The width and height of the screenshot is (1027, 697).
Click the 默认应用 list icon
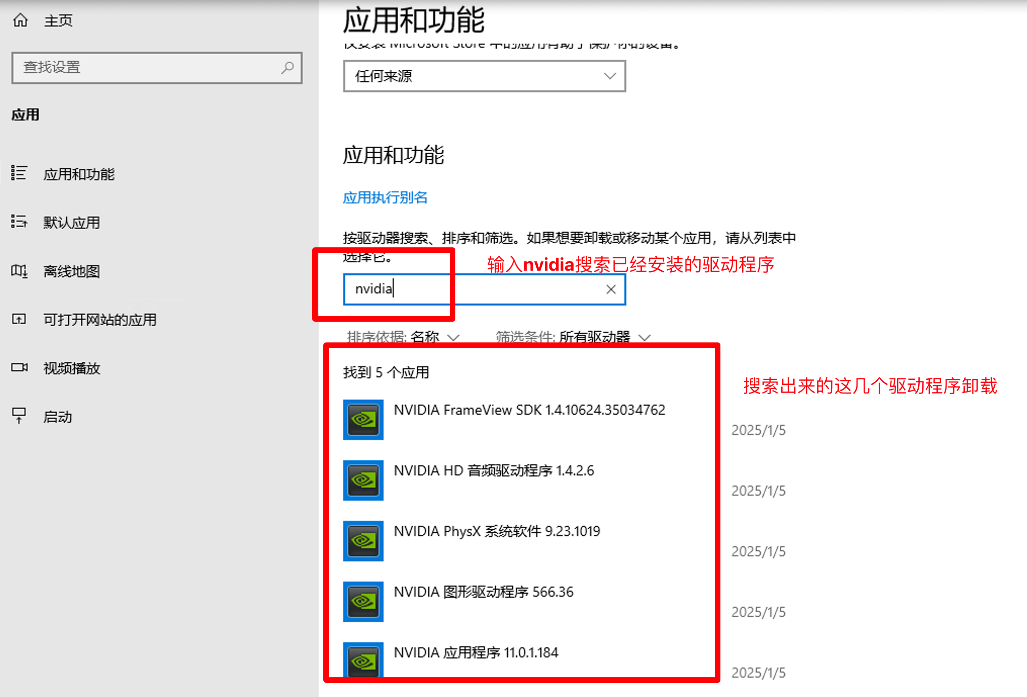point(19,223)
